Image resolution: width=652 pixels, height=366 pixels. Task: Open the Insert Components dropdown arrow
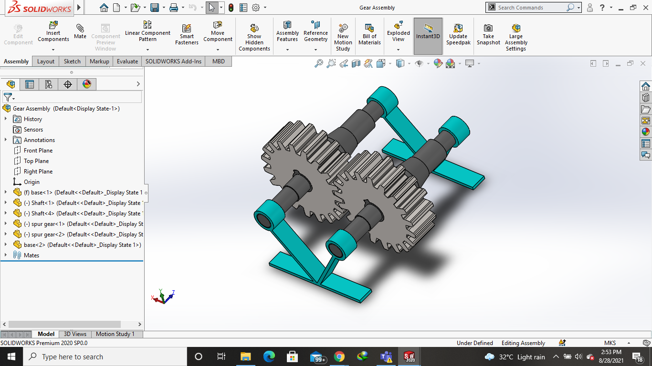tap(53, 50)
